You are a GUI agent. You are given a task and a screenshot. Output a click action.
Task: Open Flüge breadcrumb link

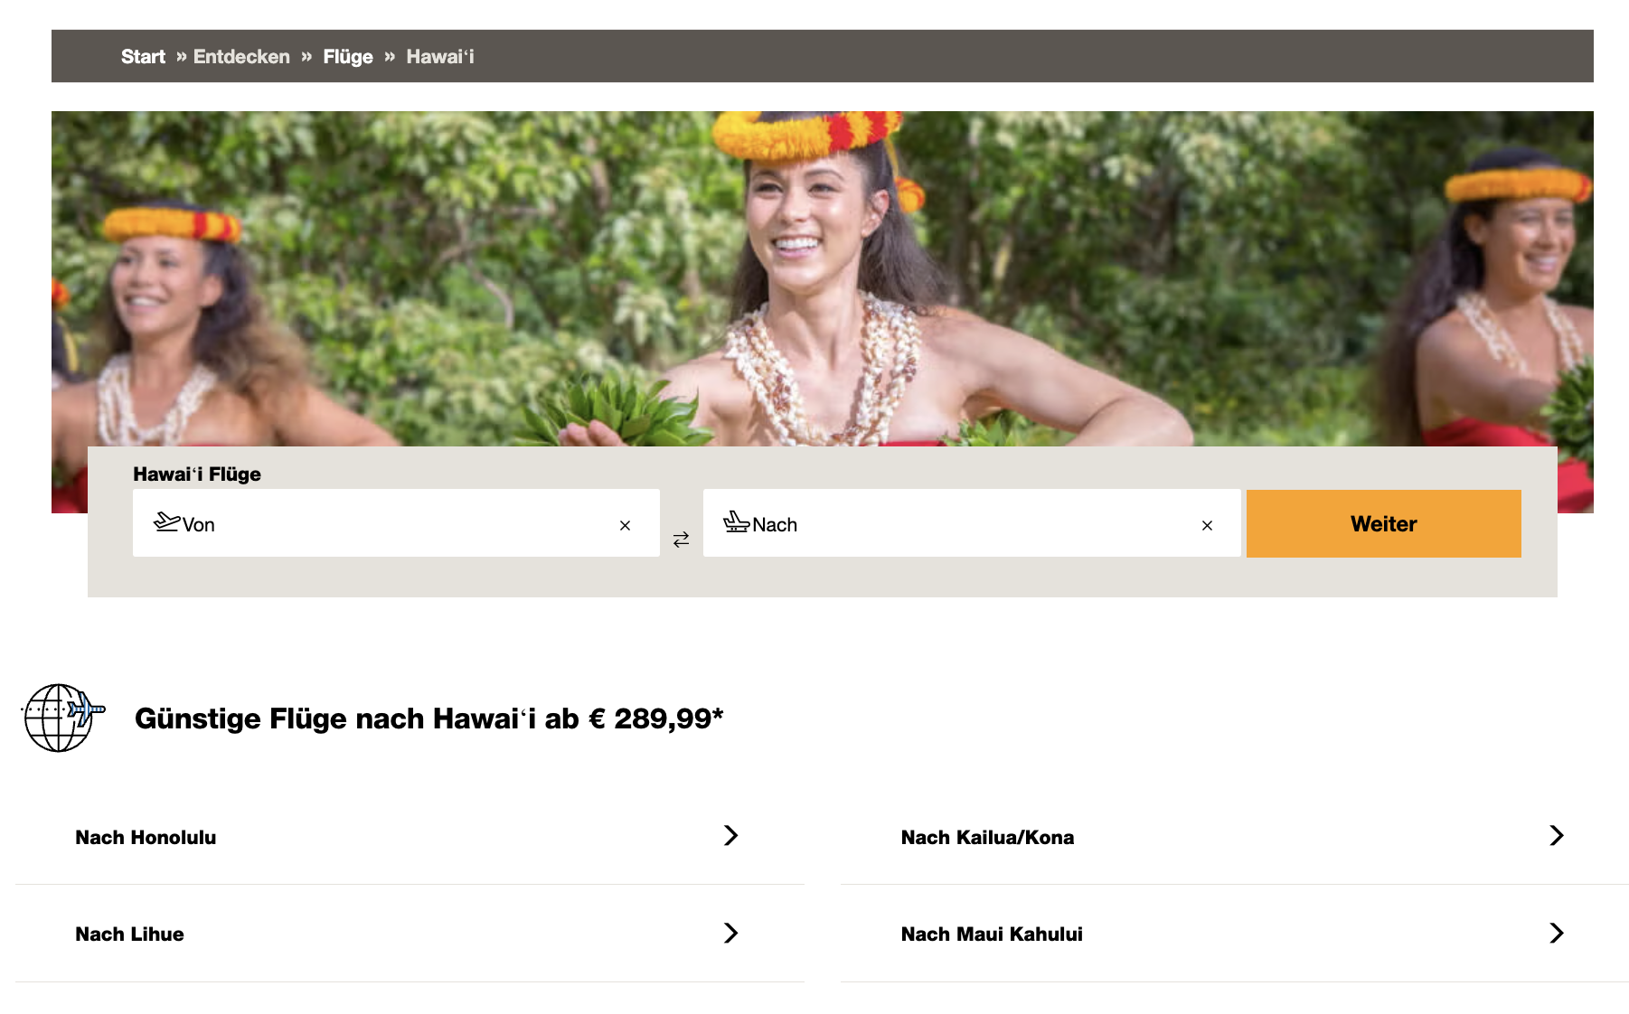pyautogui.click(x=348, y=57)
